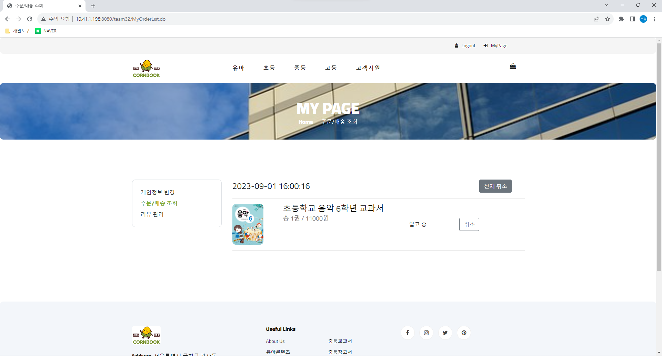Open the Chrome profile avatar
Screen dimensions: 662x356
tap(643, 19)
